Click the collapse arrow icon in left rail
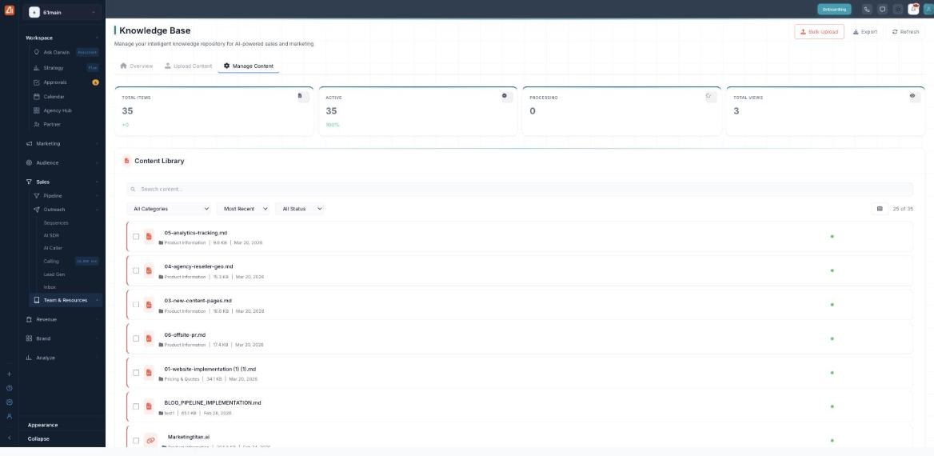 click(x=9, y=438)
